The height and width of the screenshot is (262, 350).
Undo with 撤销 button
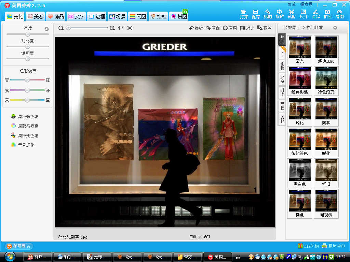tap(196, 28)
